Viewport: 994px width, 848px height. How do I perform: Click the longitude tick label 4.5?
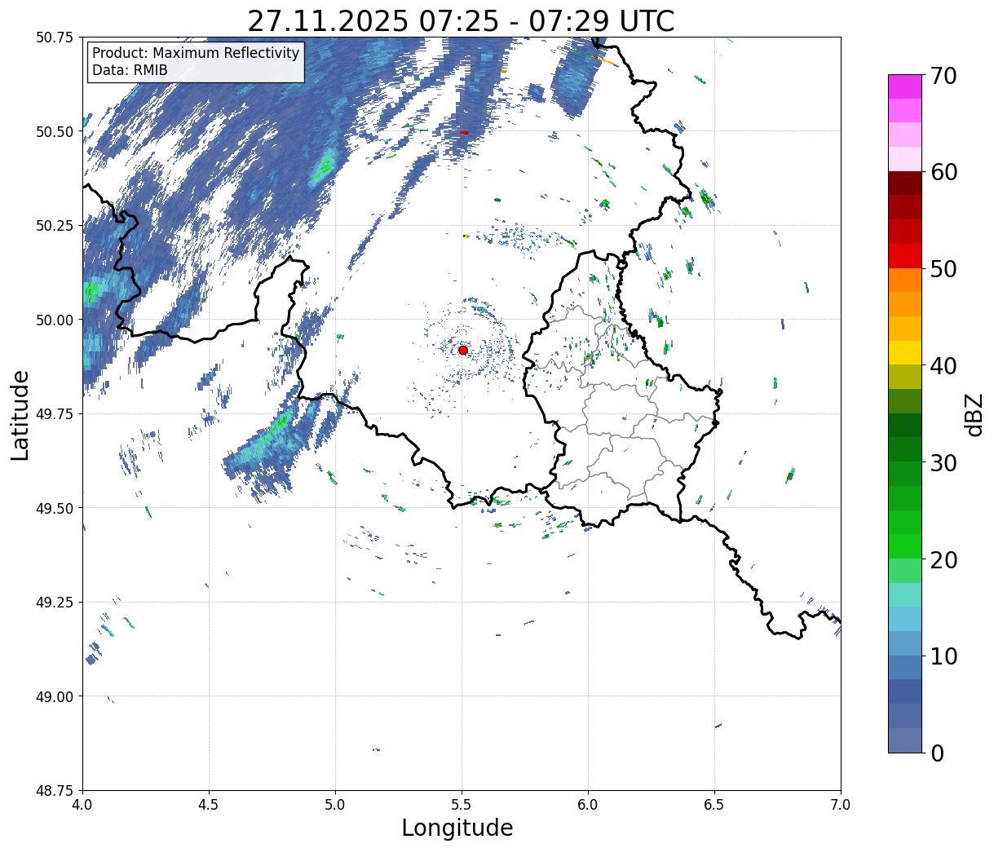[209, 804]
